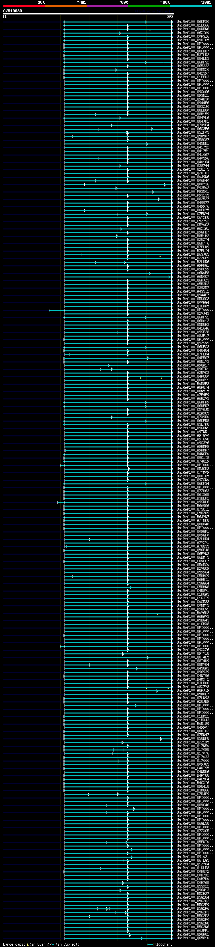215x947 pixels.
Task: Select the UniRef100_Q84LN3 label
Action: click(x=193, y=58)
